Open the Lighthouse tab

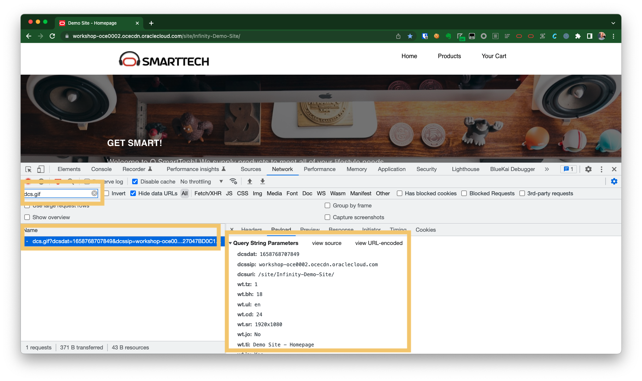(466, 169)
